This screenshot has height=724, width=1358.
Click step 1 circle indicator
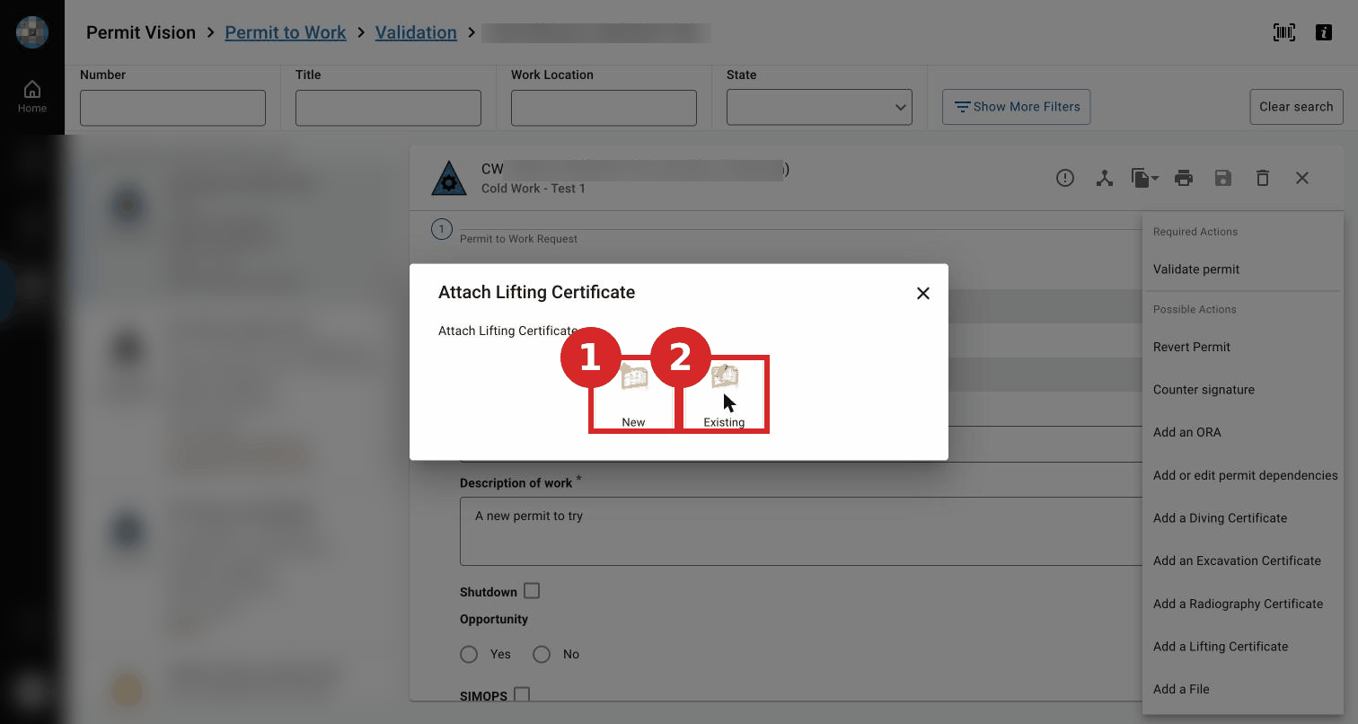pyautogui.click(x=442, y=229)
